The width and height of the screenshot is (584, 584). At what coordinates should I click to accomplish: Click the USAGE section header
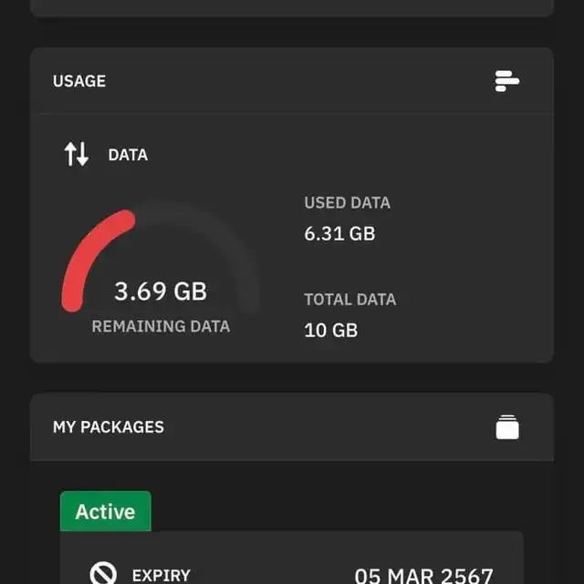click(79, 81)
